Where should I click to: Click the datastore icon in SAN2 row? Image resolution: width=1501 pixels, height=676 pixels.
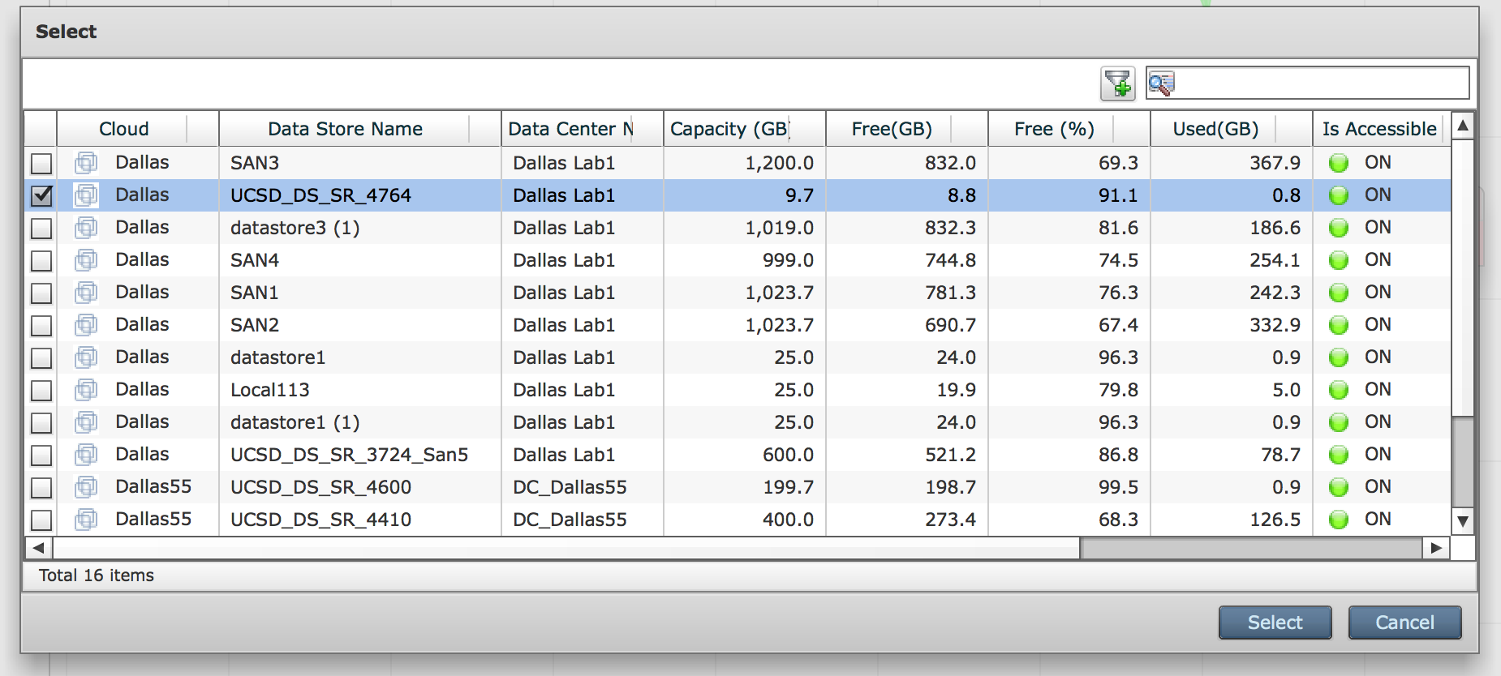(x=86, y=325)
